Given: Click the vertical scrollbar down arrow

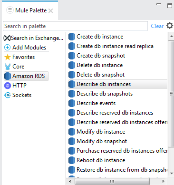Looking at the screenshot, I should coord(172,174).
